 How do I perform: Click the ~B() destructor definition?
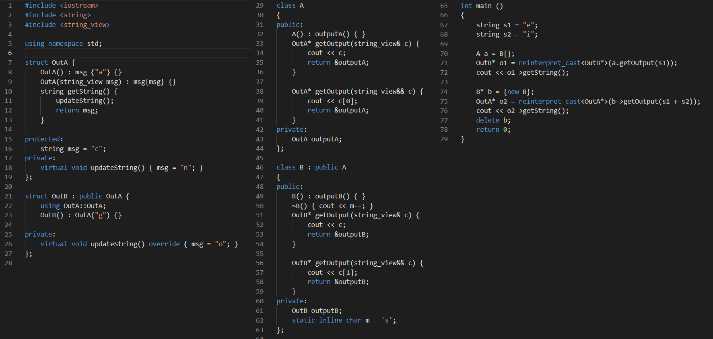pos(332,206)
